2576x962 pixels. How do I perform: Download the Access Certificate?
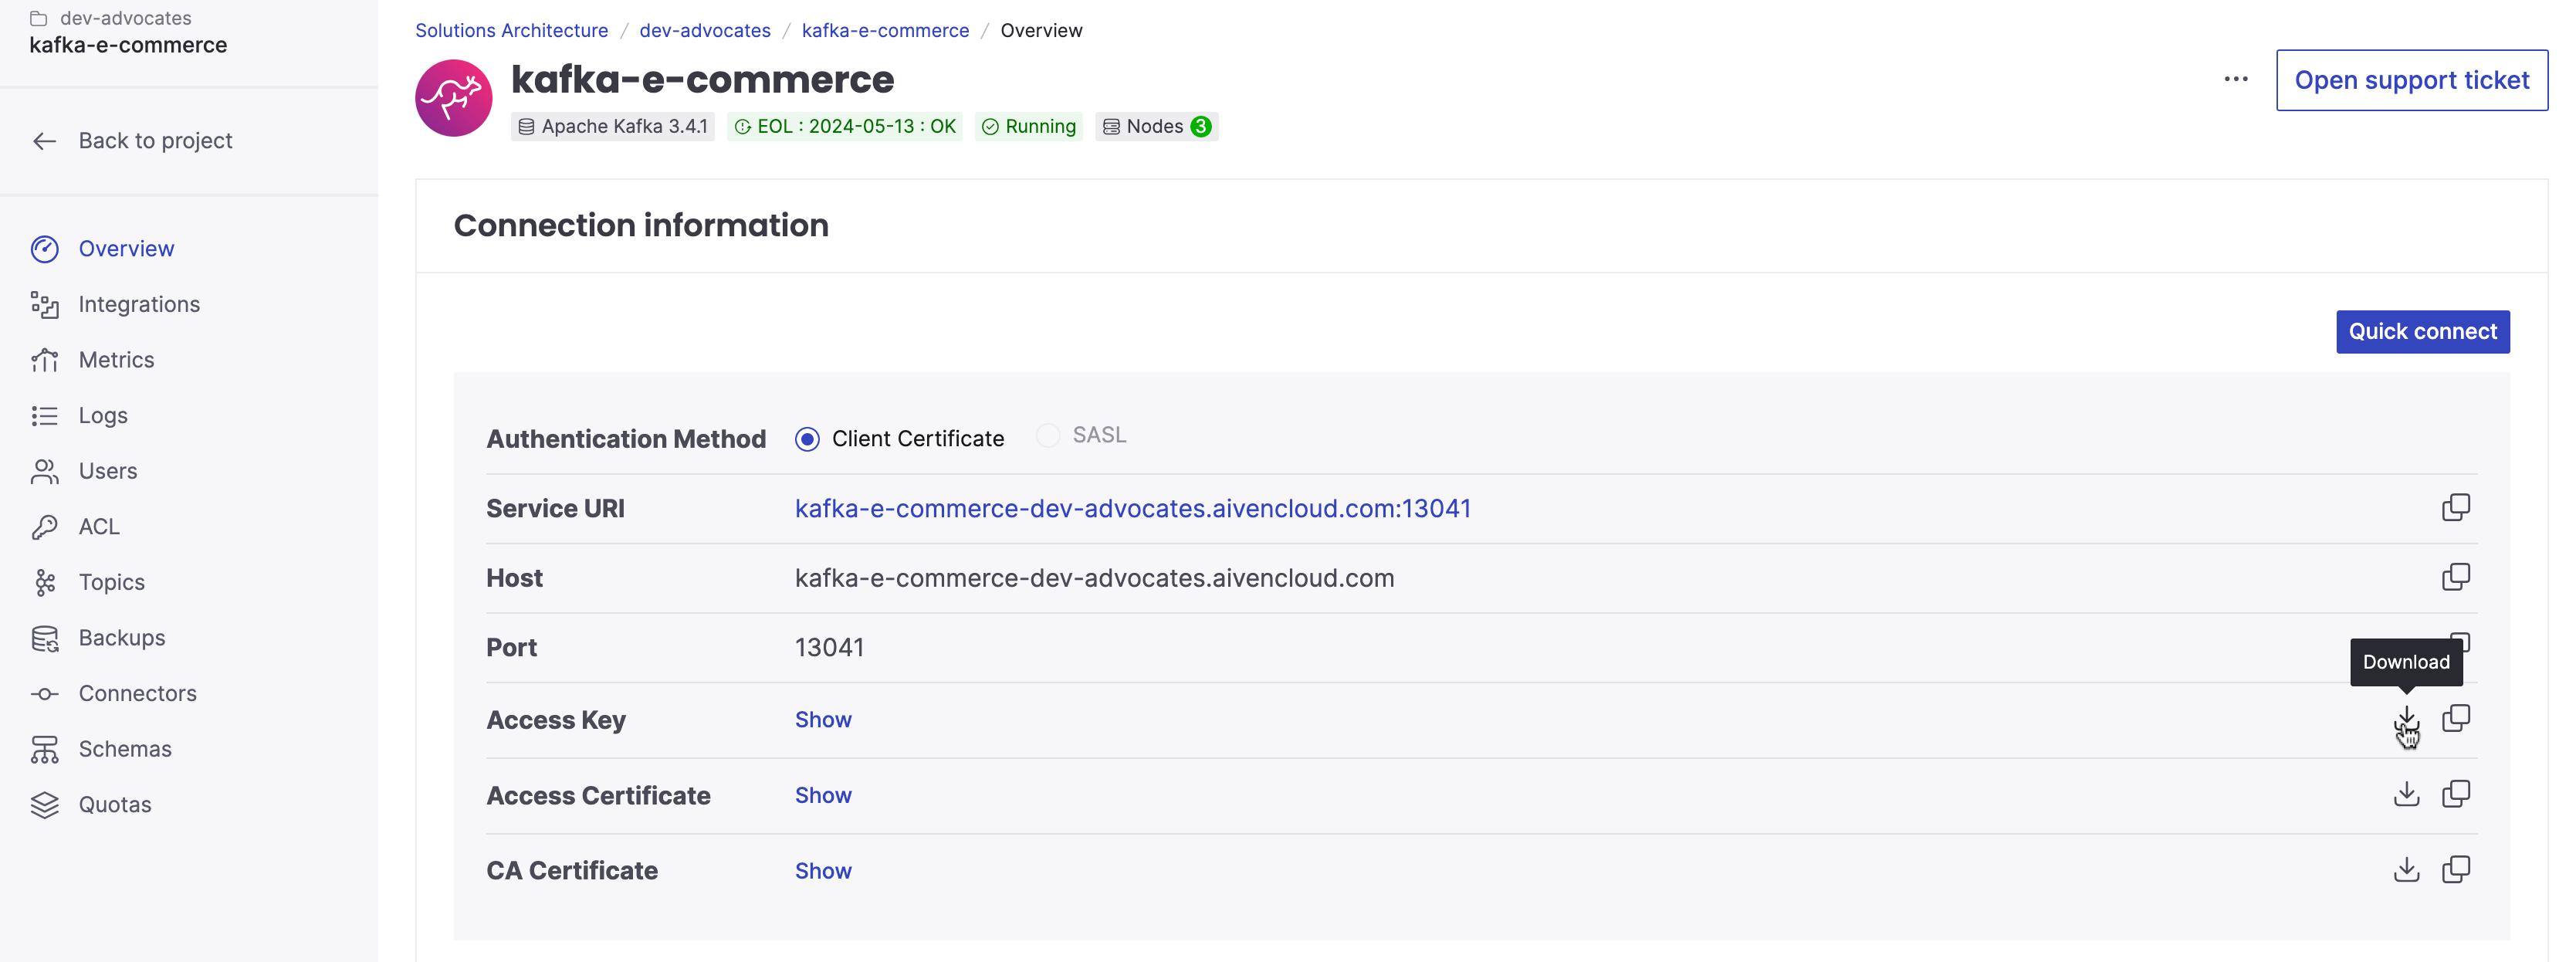click(2407, 794)
